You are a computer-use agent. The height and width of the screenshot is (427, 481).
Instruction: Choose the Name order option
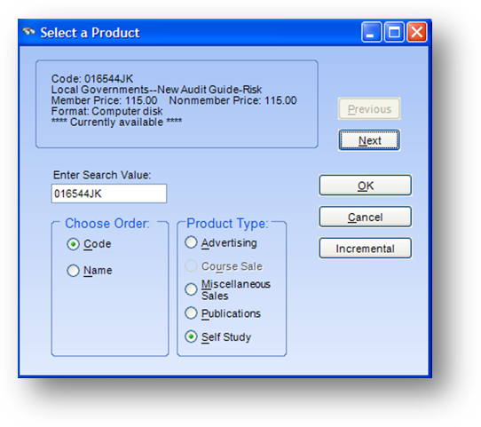90,271
